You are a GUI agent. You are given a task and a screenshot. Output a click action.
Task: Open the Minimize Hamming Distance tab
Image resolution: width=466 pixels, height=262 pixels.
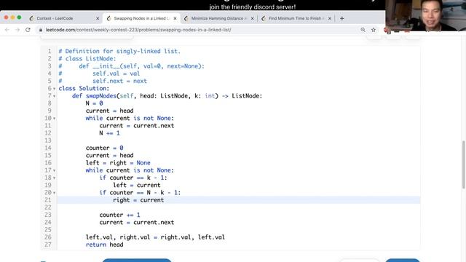tap(218, 18)
